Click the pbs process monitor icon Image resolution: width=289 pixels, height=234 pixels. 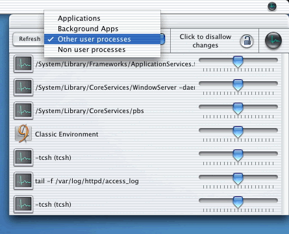tap(23, 110)
